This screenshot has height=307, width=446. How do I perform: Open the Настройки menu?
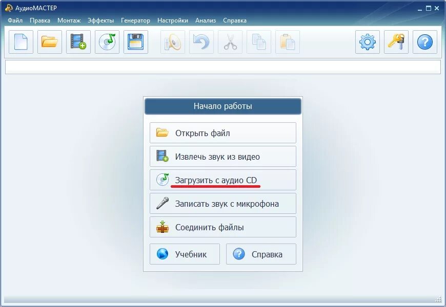click(173, 20)
